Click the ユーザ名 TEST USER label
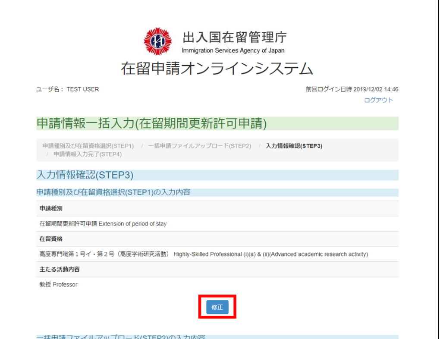440x339 pixels. coord(68,89)
